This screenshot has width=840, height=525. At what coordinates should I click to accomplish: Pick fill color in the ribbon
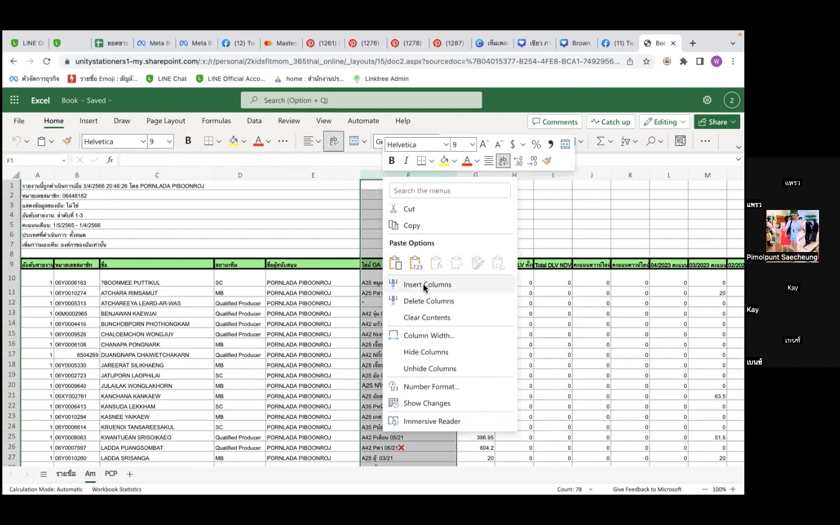[x=234, y=141]
